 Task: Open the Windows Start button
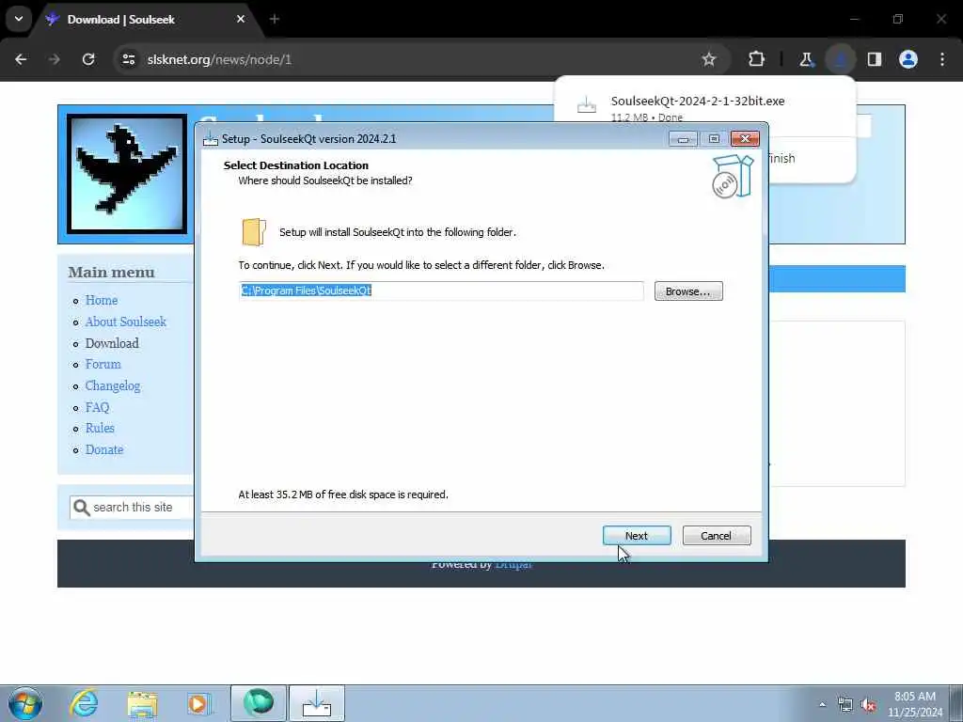click(25, 703)
